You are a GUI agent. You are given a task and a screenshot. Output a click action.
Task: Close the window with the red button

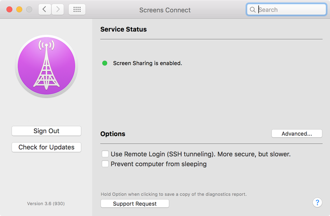click(9, 9)
